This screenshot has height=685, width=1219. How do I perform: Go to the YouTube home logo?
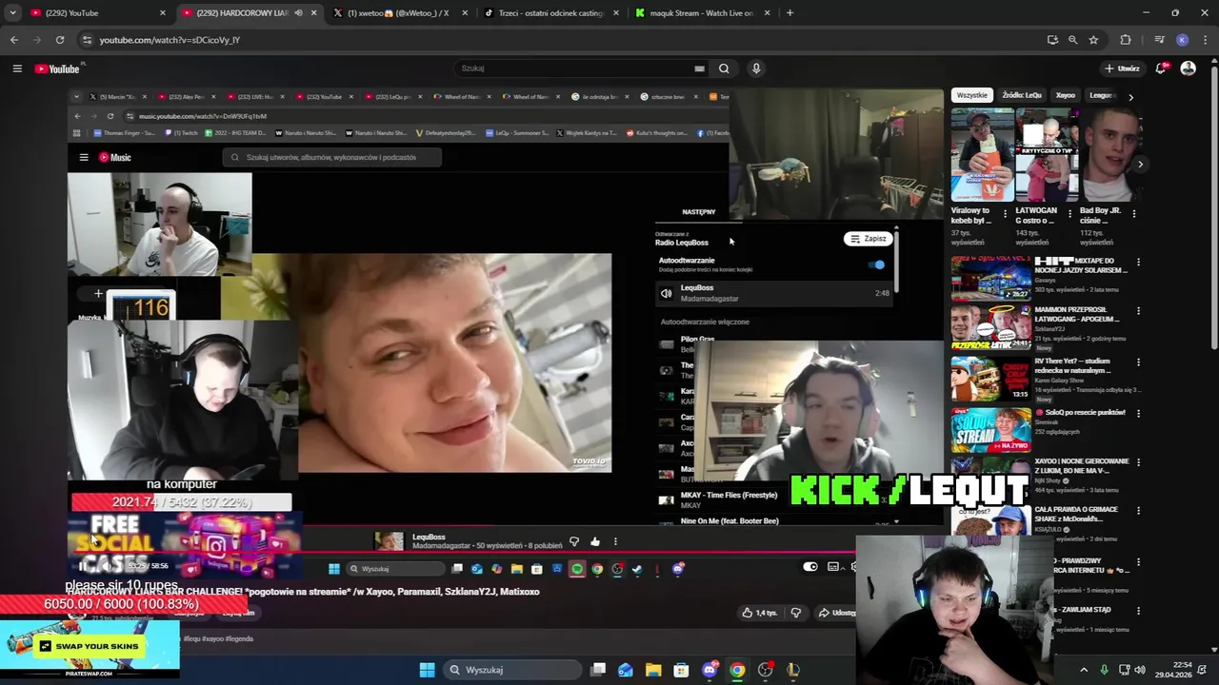click(x=58, y=68)
